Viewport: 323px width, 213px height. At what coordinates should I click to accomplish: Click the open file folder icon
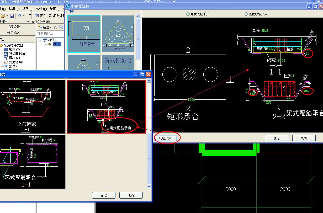(x=3, y=16)
